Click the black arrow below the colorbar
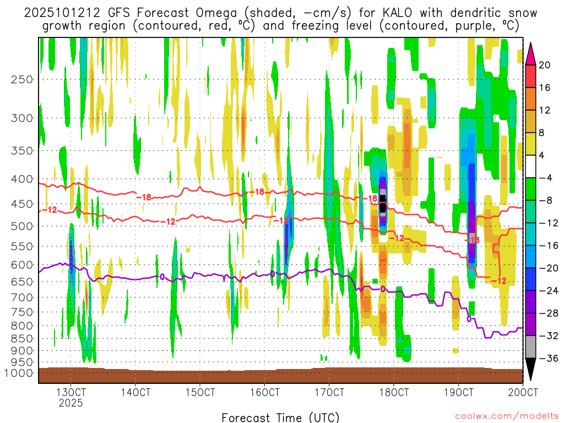This screenshot has height=423, width=564. (x=530, y=370)
